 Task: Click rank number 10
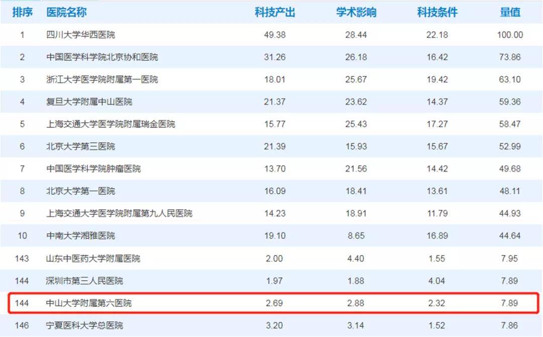[x=22, y=236]
